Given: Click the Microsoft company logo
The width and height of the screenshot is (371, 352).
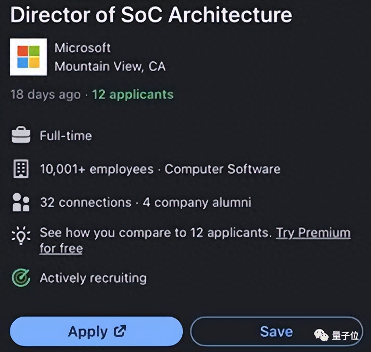Looking at the screenshot, I should pyautogui.click(x=28, y=57).
